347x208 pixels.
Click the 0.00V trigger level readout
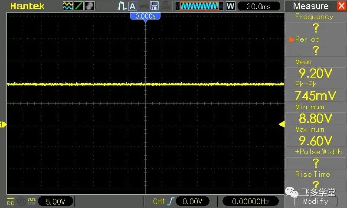point(192,201)
